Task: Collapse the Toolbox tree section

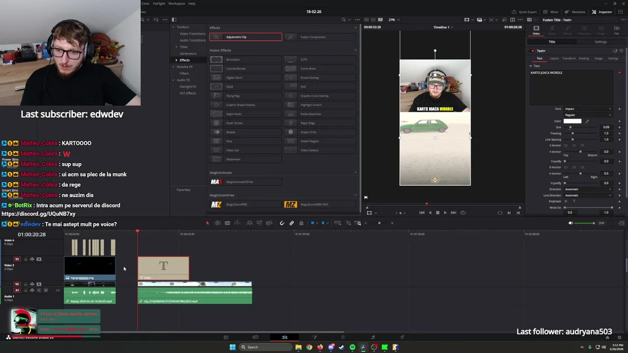Action: coord(173,27)
